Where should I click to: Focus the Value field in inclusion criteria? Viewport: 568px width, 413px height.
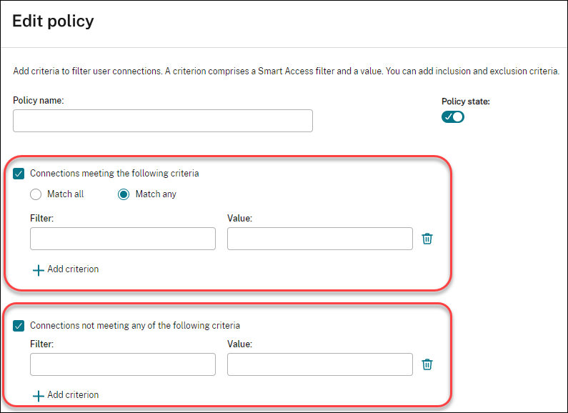[x=319, y=239]
